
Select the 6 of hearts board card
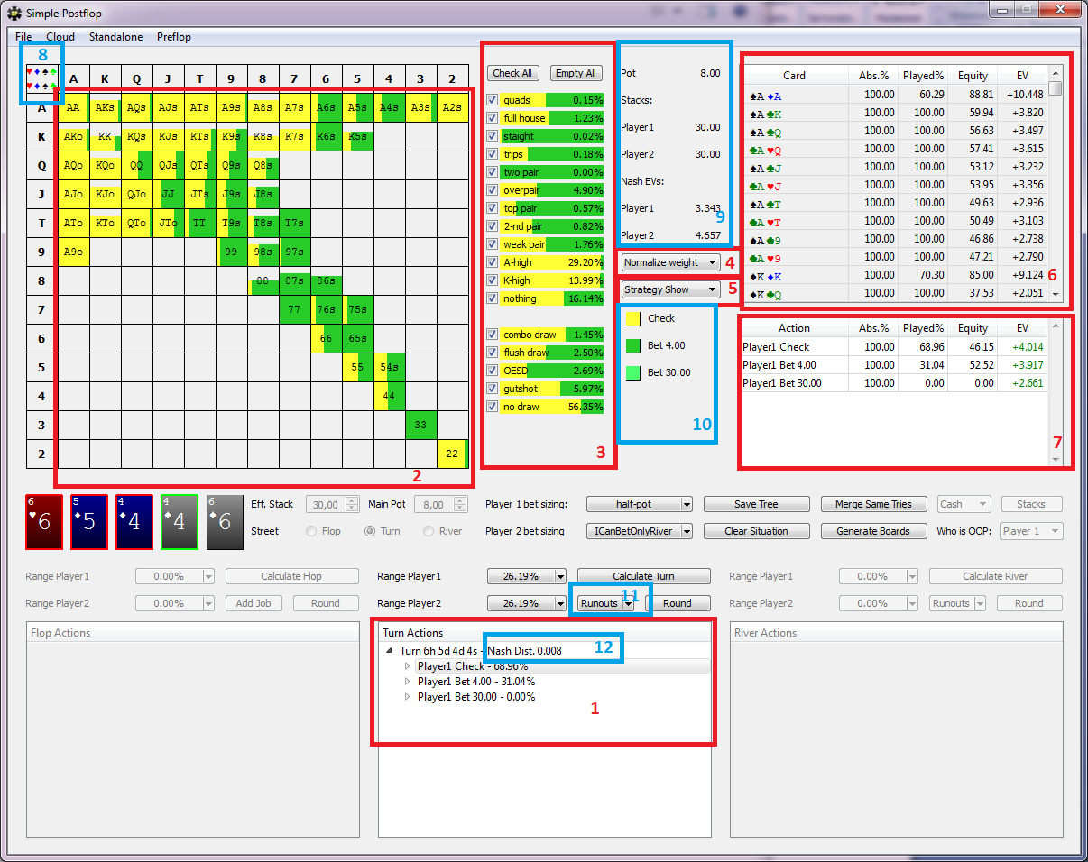coord(44,522)
